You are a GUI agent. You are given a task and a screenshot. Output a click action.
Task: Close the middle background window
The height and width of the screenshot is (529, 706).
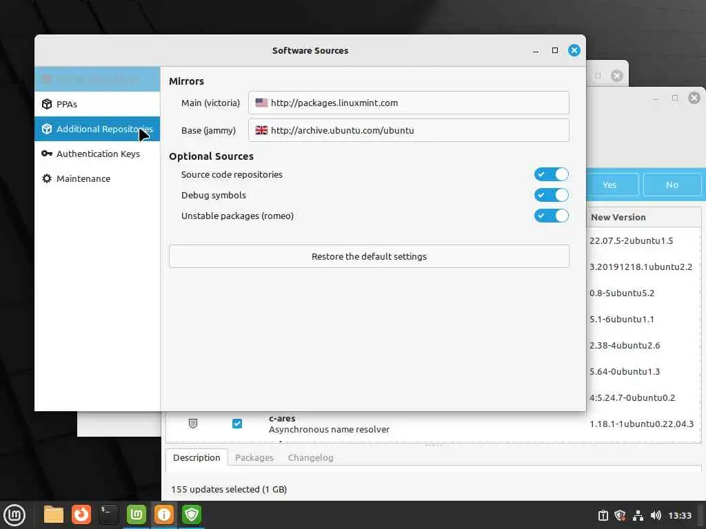616,76
